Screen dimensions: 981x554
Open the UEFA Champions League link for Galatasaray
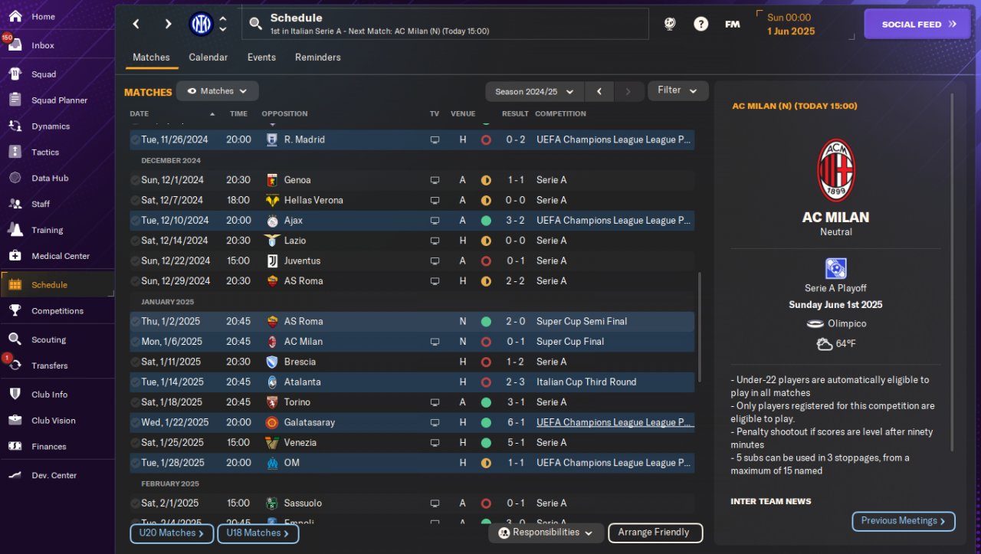[x=614, y=422]
